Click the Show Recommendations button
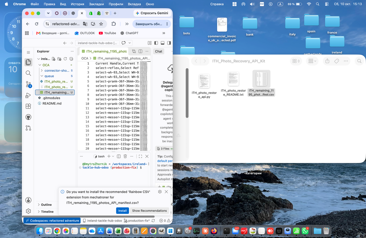 point(149,211)
